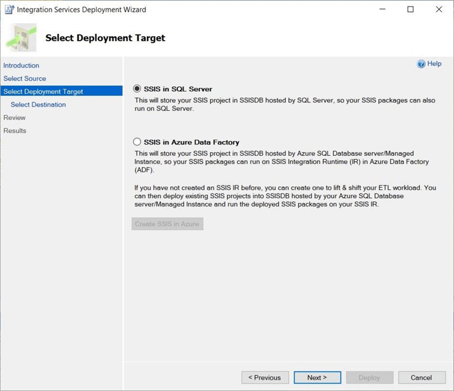Proceed by clicking the Next button
Screen dimensions: 454x391
click(317, 377)
